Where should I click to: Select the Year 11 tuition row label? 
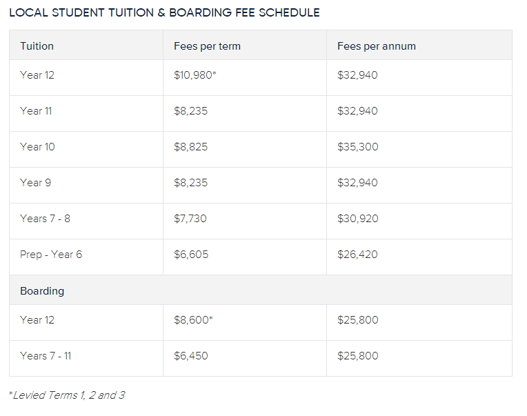coord(36,111)
